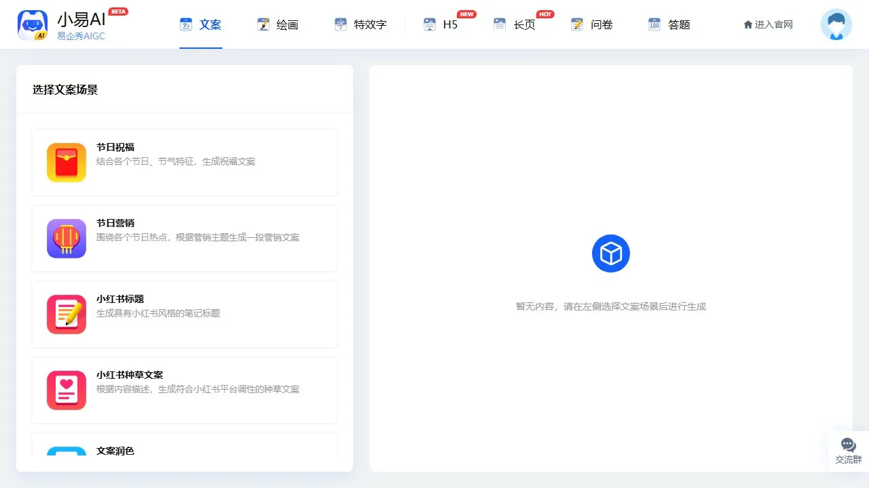This screenshot has width=869, height=488.
Task: Select the 节日祝福 red envelope icon
Action: (67, 163)
